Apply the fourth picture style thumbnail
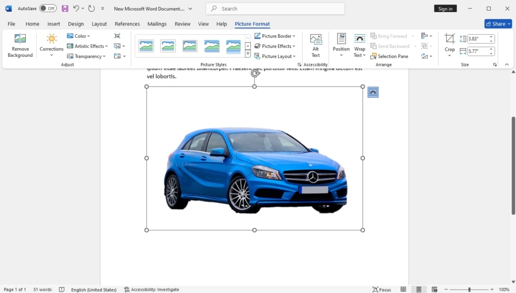This screenshot has width=516, height=293. 212,46
